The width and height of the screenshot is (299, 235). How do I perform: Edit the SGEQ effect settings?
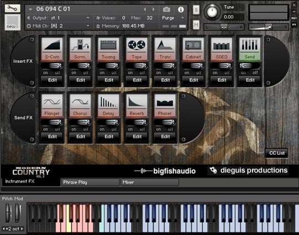tap(221, 80)
